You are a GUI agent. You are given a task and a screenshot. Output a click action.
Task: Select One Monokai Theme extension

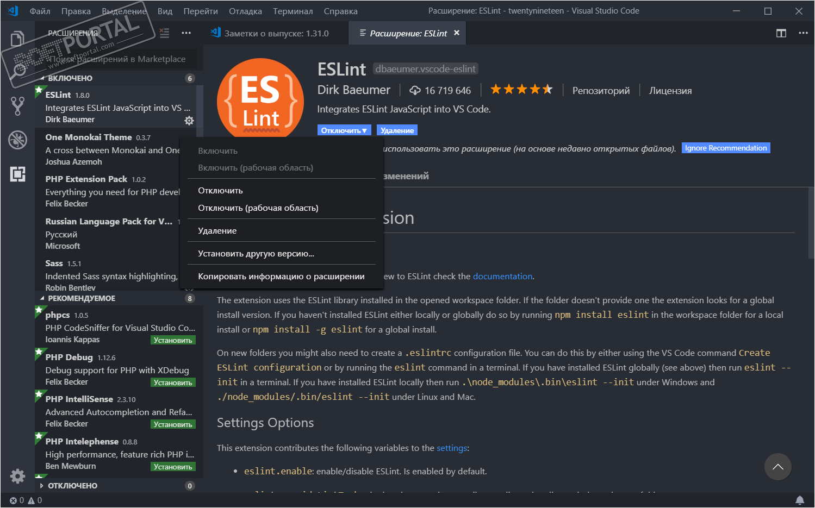click(108, 149)
